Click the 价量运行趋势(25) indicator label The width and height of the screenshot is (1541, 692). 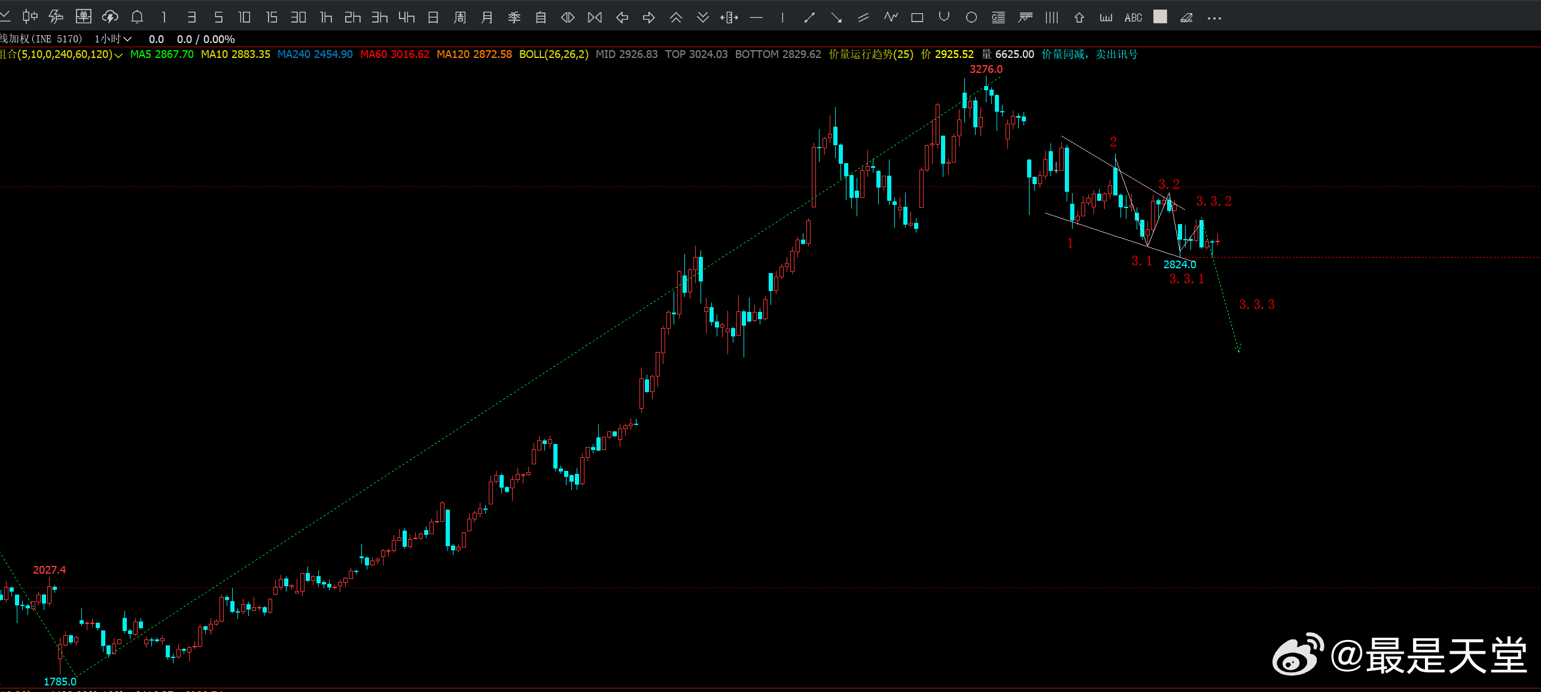(871, 54)
